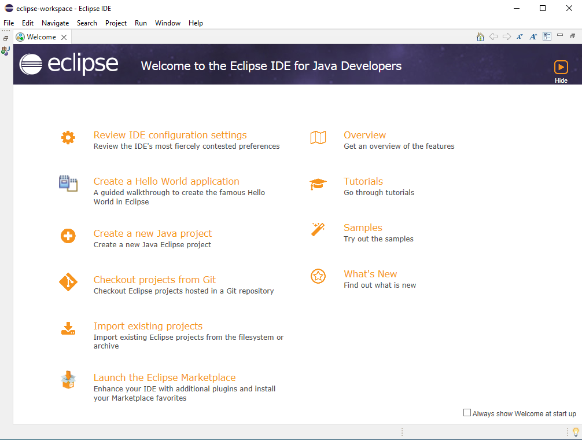Click the Hello World application icon
582x440 pixels.
point(68,184)
